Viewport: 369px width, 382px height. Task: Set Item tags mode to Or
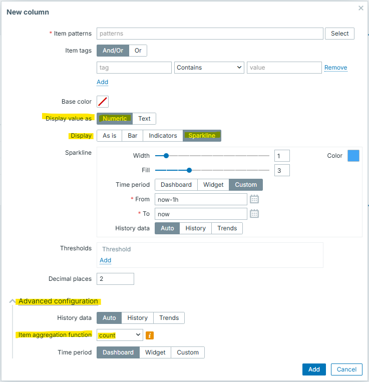pyautogui.click(x=138, y=51)
